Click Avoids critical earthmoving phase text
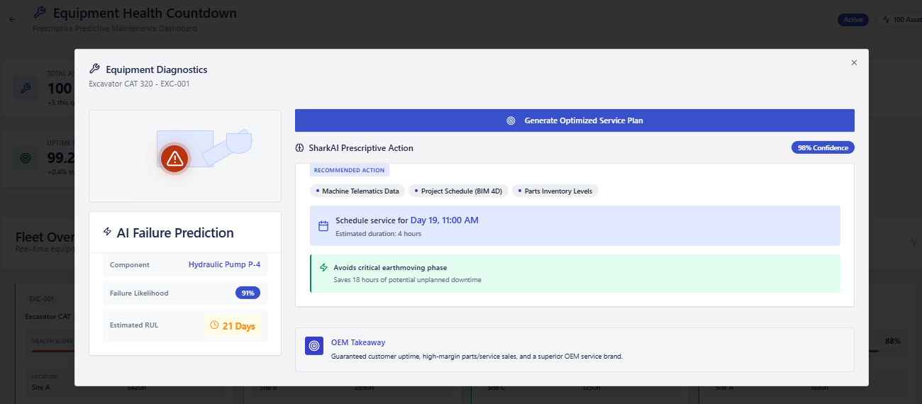This screenshot has width=922, height=404. pos(390,268)
